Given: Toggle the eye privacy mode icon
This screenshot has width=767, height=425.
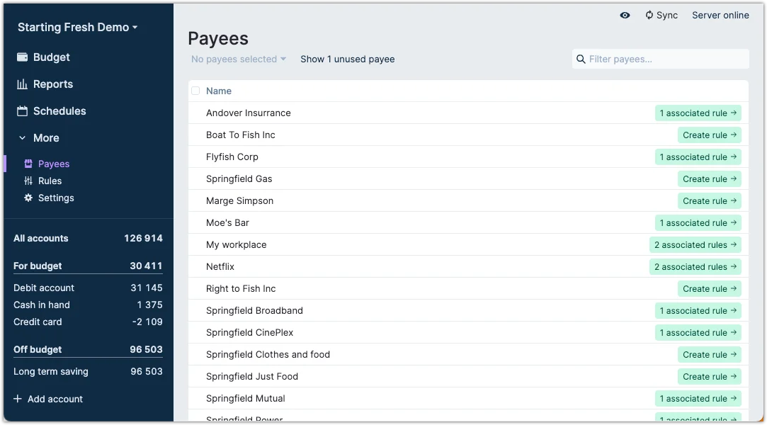Looking at the screenshot, I should click(625, 15).
